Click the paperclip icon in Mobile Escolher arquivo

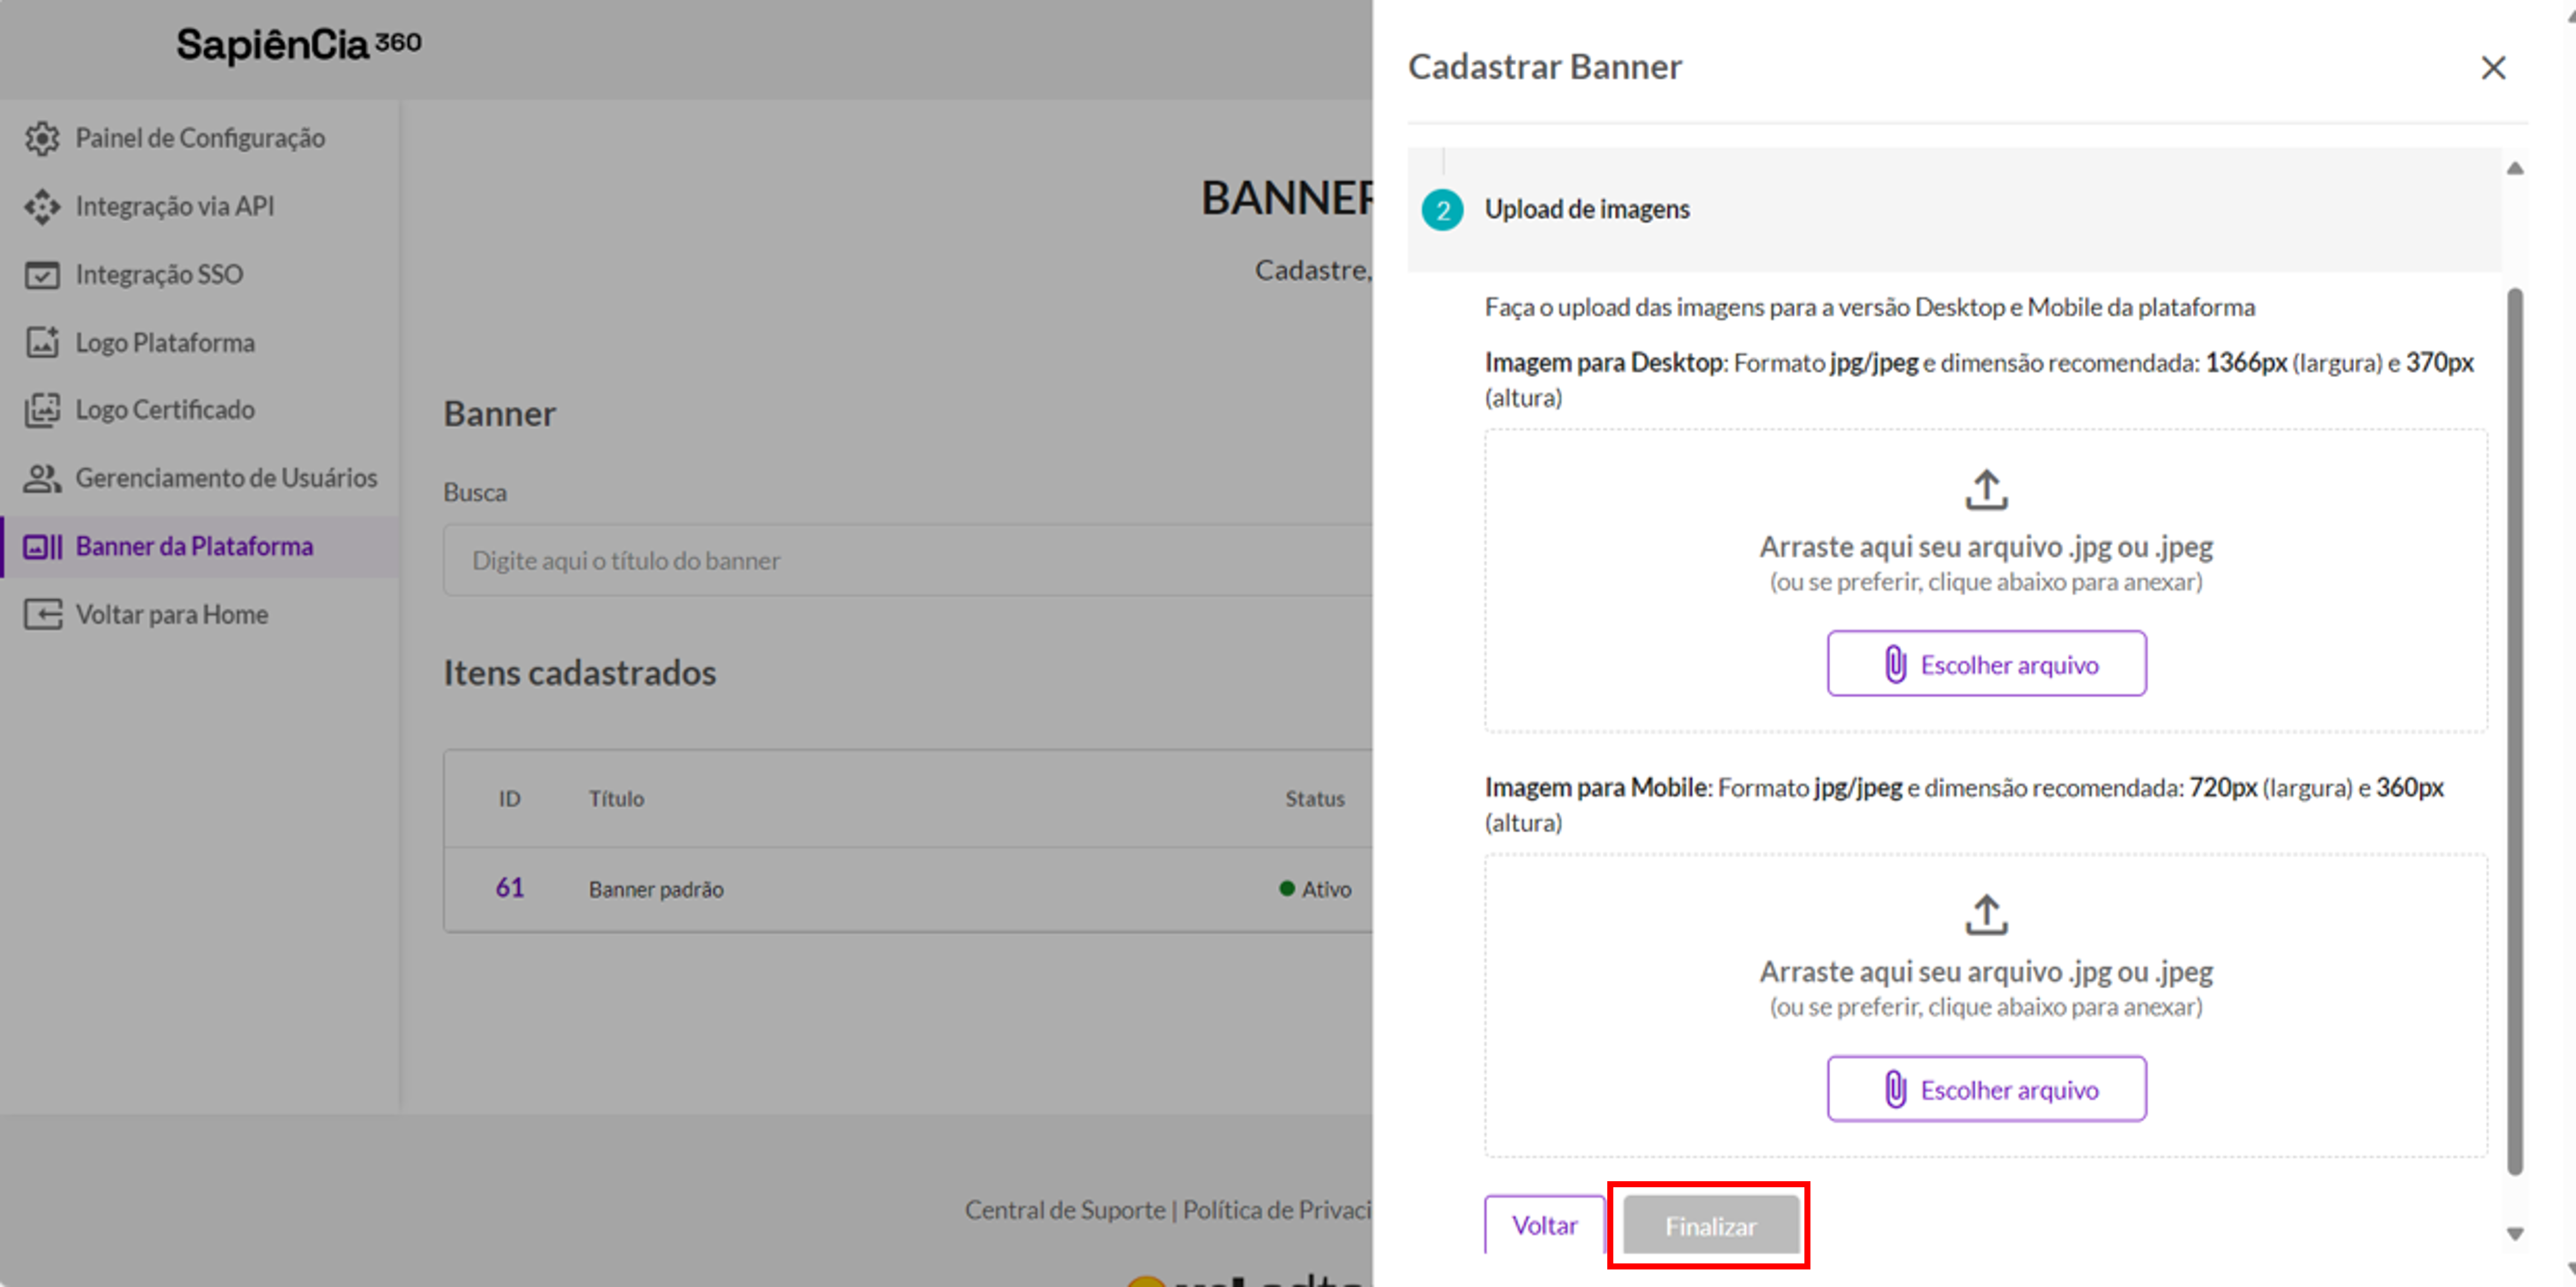tap(1895, 1089)
